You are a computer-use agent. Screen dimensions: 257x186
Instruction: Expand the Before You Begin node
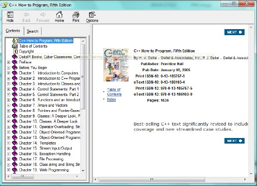tap(9, 68)
